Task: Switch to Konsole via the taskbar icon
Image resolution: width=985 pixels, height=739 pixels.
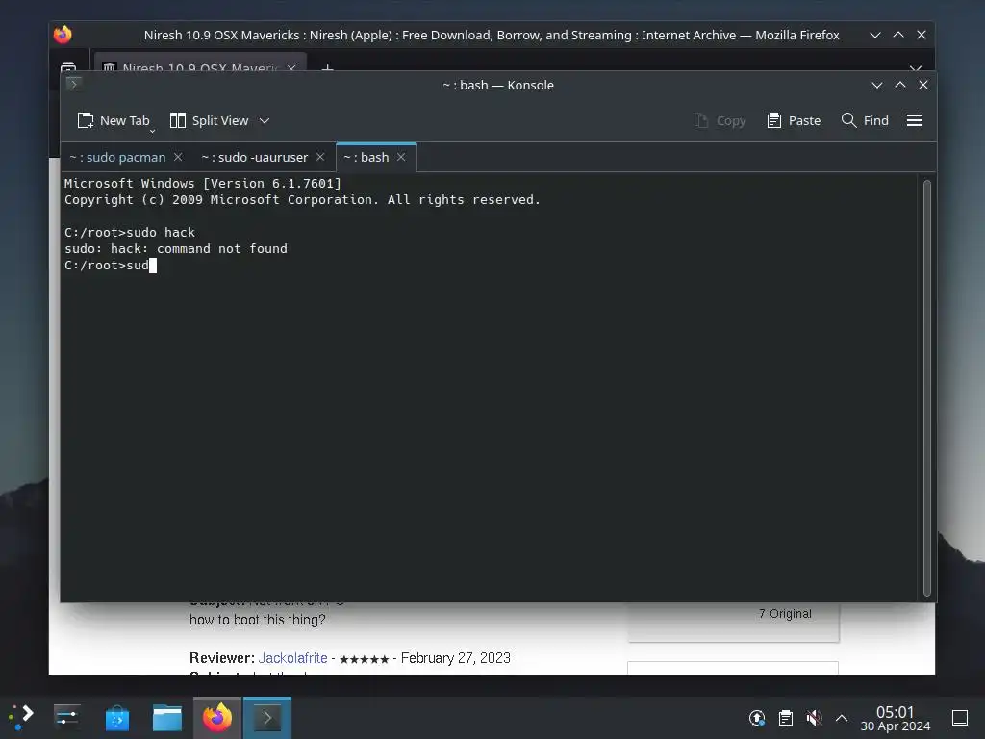Action: point(267,717)
